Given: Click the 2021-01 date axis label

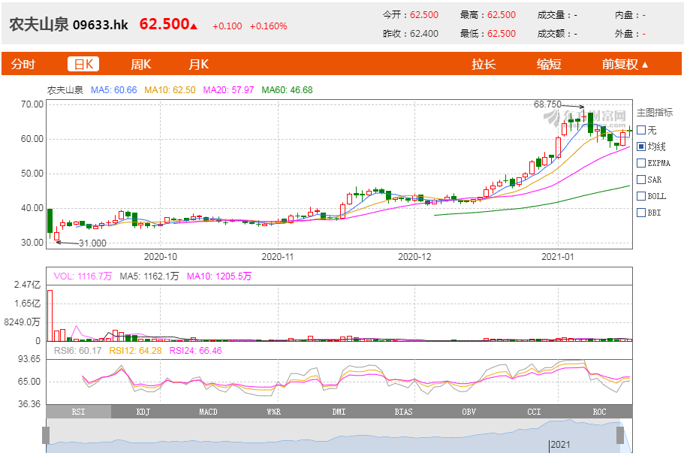Looking at the screenshot, I should (558, 257).
